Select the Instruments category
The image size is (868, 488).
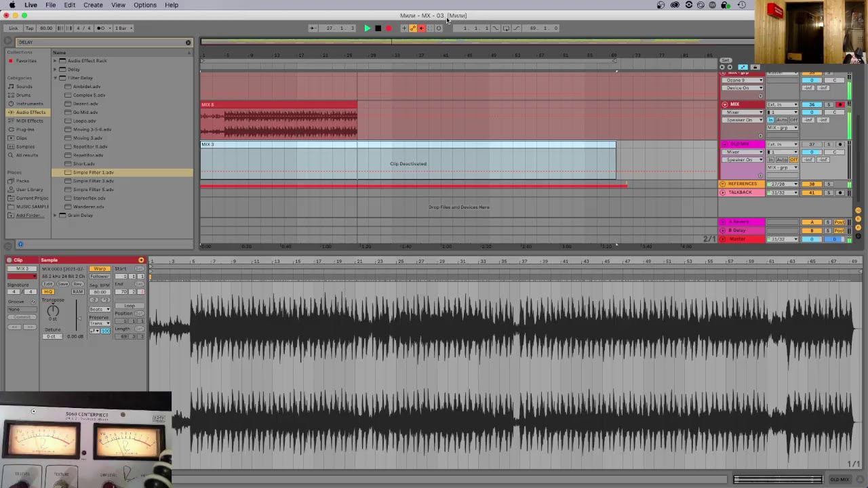29,104
